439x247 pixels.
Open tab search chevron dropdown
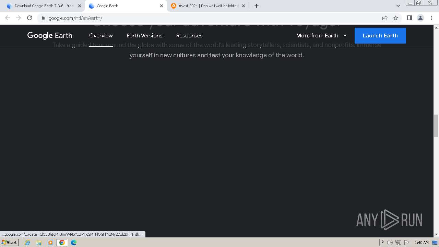(x=398, y=6)
